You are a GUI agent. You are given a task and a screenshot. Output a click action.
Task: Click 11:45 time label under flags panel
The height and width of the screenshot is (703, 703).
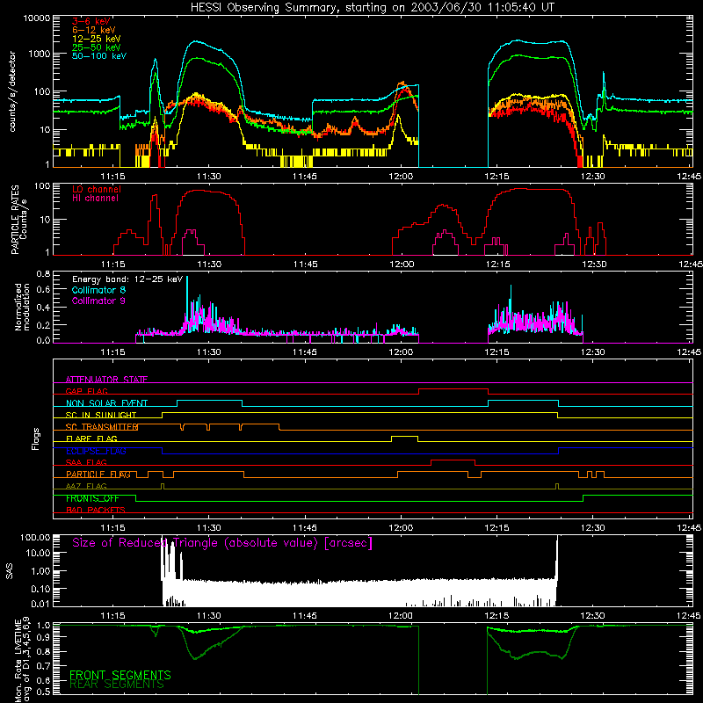tap(305, 528)
